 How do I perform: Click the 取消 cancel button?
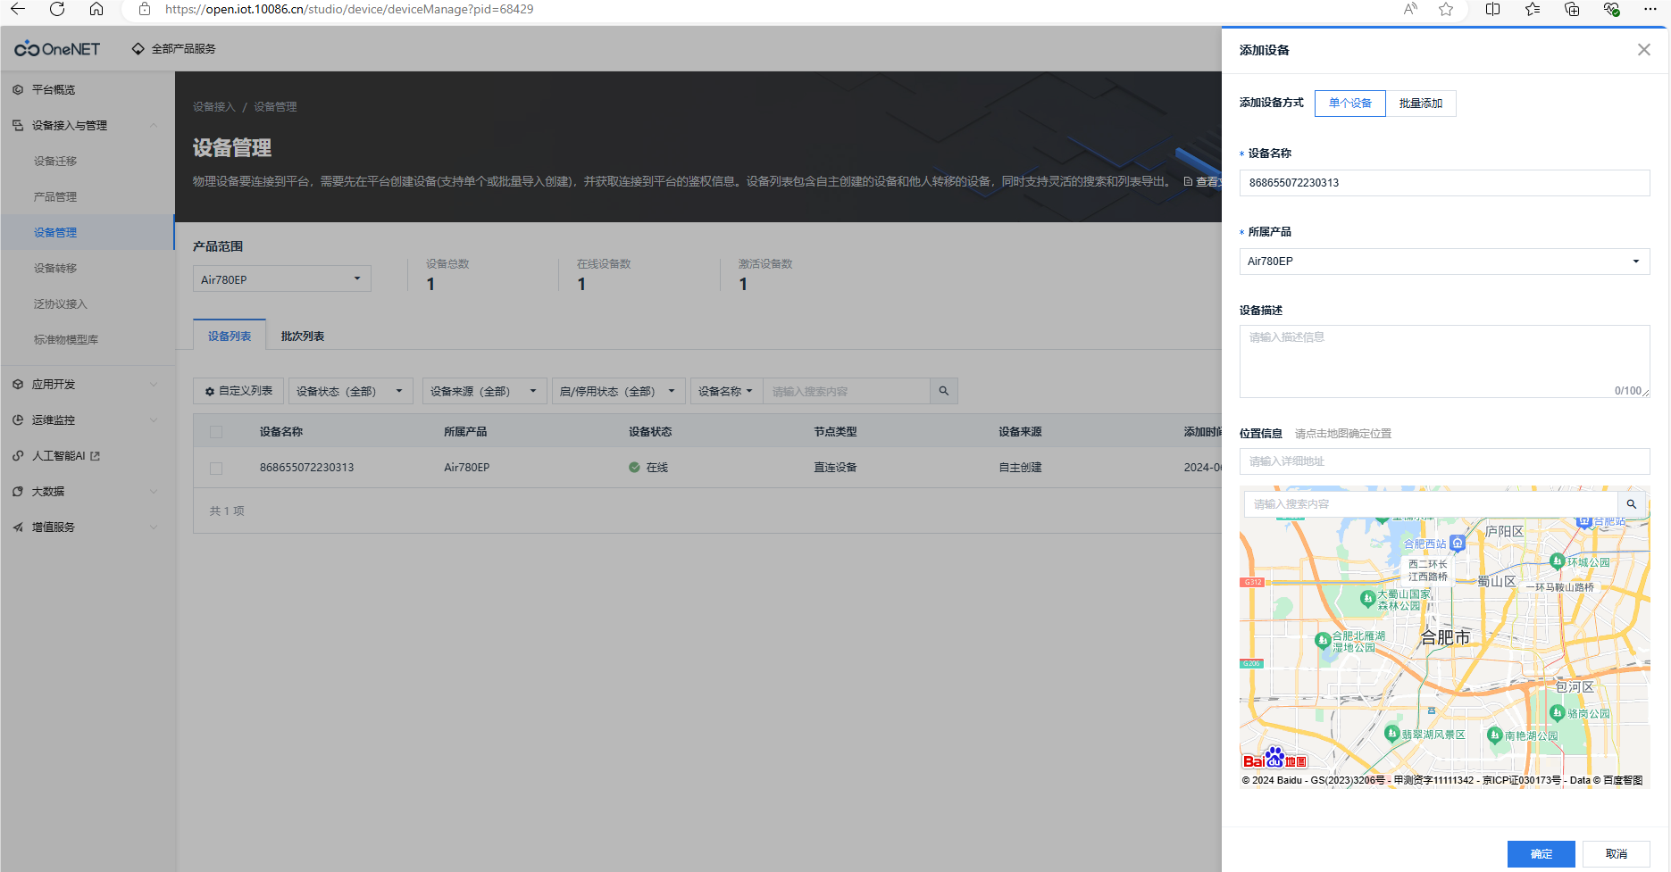[x=1616, y=854]
